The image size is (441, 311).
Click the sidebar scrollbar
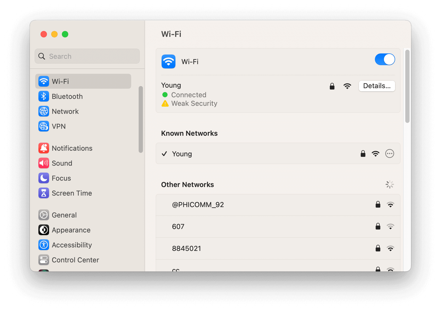point(141,119)
